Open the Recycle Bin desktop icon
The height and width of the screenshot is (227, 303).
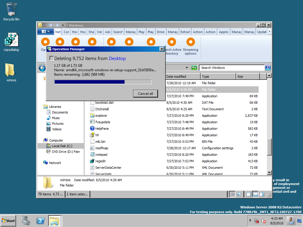point(11,12)
